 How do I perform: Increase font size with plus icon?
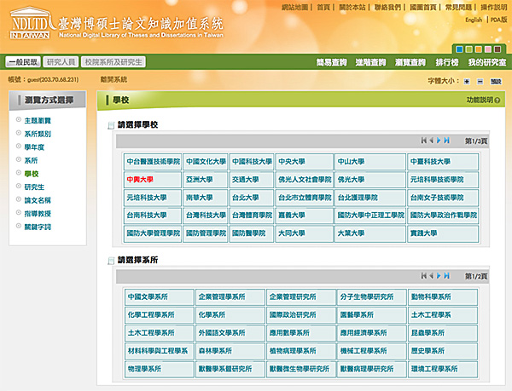tap(467, 81)
